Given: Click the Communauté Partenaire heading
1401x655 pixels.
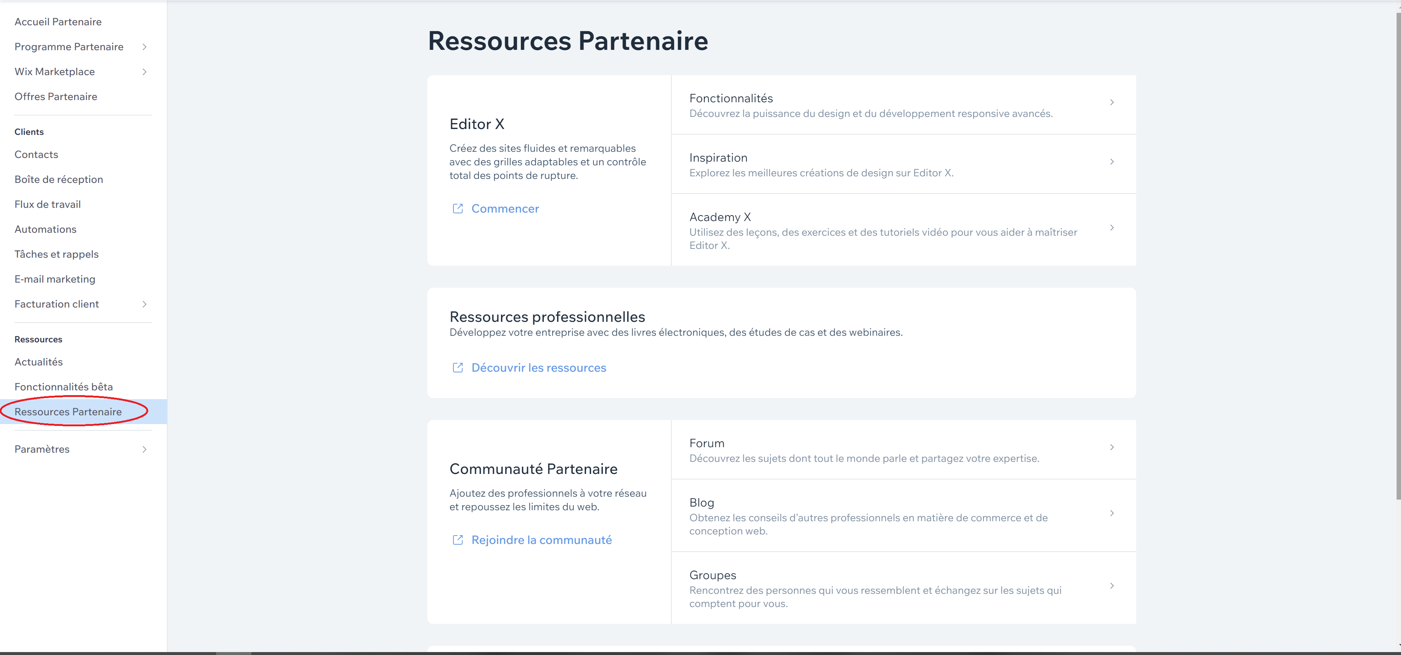Looking at the screenshot, I should tap(533, 469).
